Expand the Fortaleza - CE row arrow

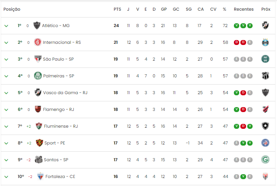(6, 177)
